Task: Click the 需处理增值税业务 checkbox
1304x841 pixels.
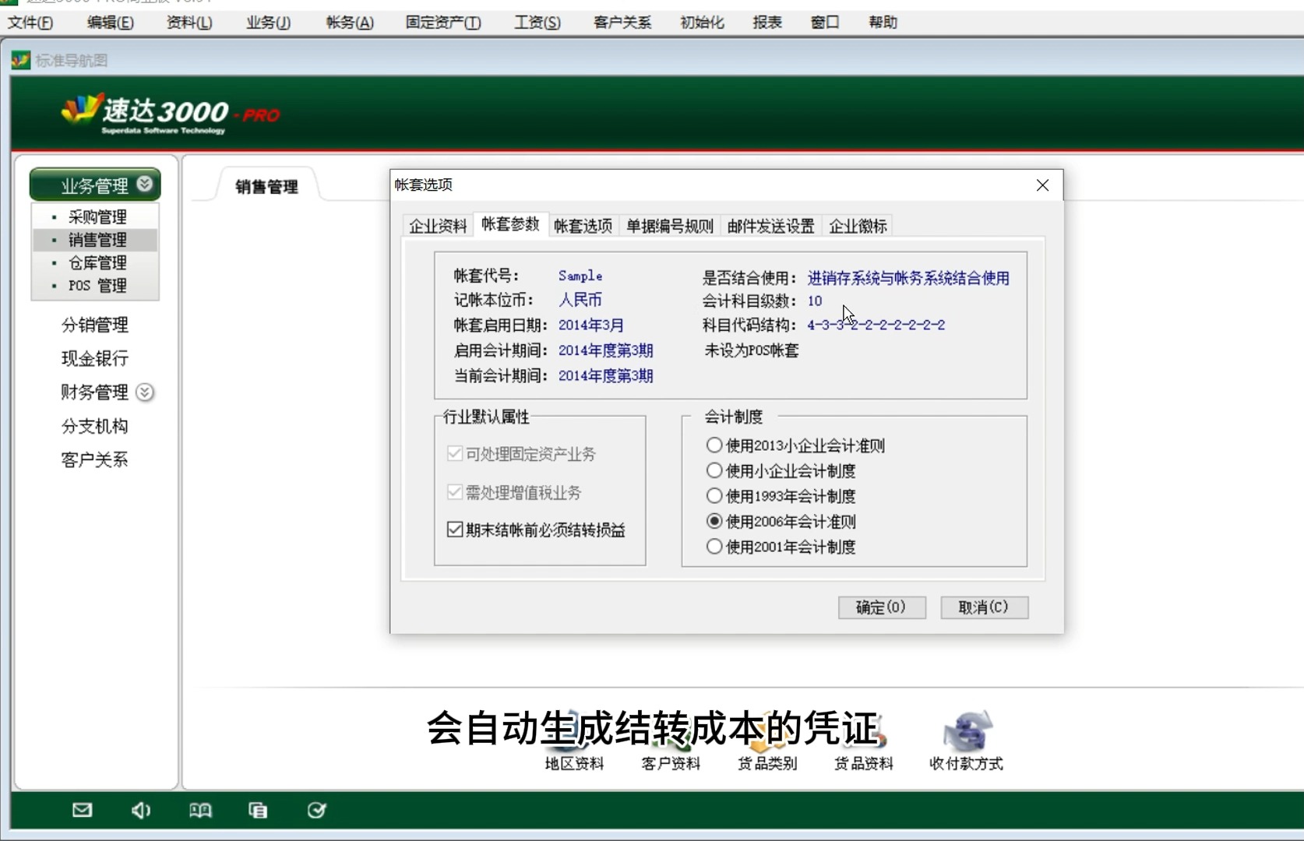Action: pyautogui.click(x=455, y=492)
